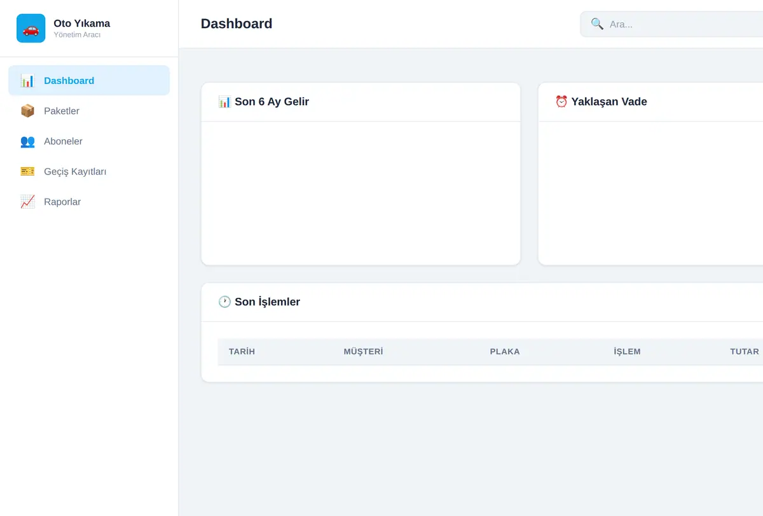Click the alarm clock icon beside Yaklaşan Vade

click(561, 102)
